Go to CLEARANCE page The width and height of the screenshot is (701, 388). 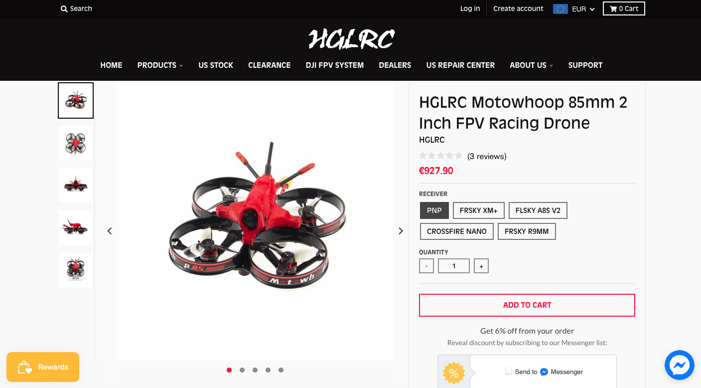[270, 65]
